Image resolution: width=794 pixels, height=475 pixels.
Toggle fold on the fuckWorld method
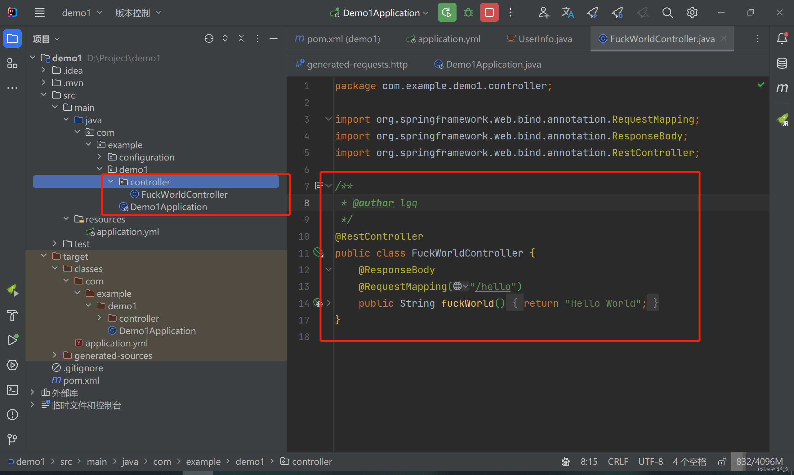[x=329, y=303]
